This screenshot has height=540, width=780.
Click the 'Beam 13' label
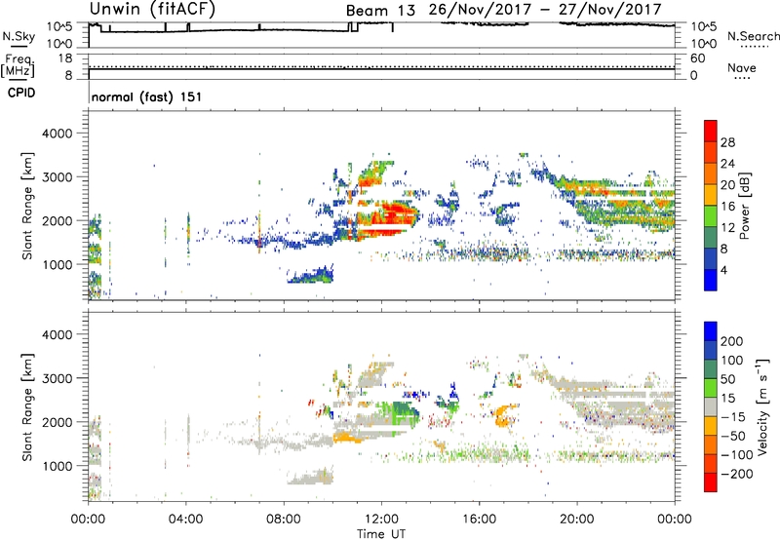tap(380, 11)
